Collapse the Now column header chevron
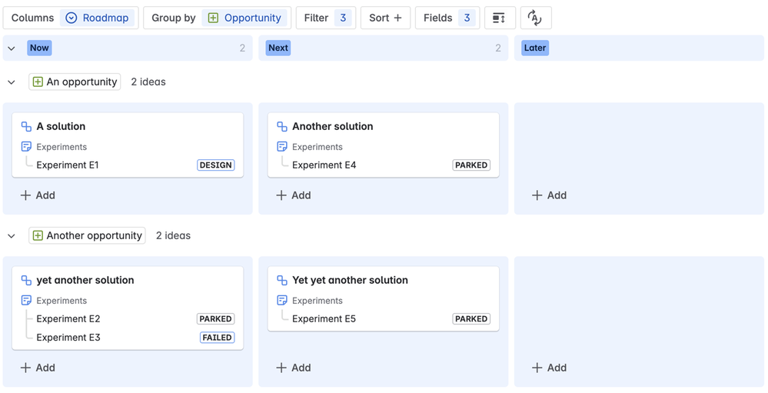Screen dimensions: 768x393 coord(12,48)
